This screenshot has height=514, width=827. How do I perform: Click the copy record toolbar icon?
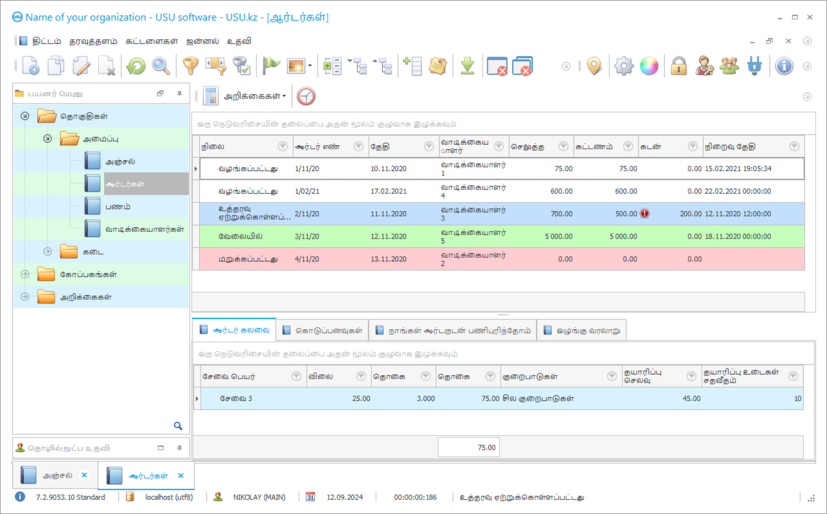tap(56, 66)
